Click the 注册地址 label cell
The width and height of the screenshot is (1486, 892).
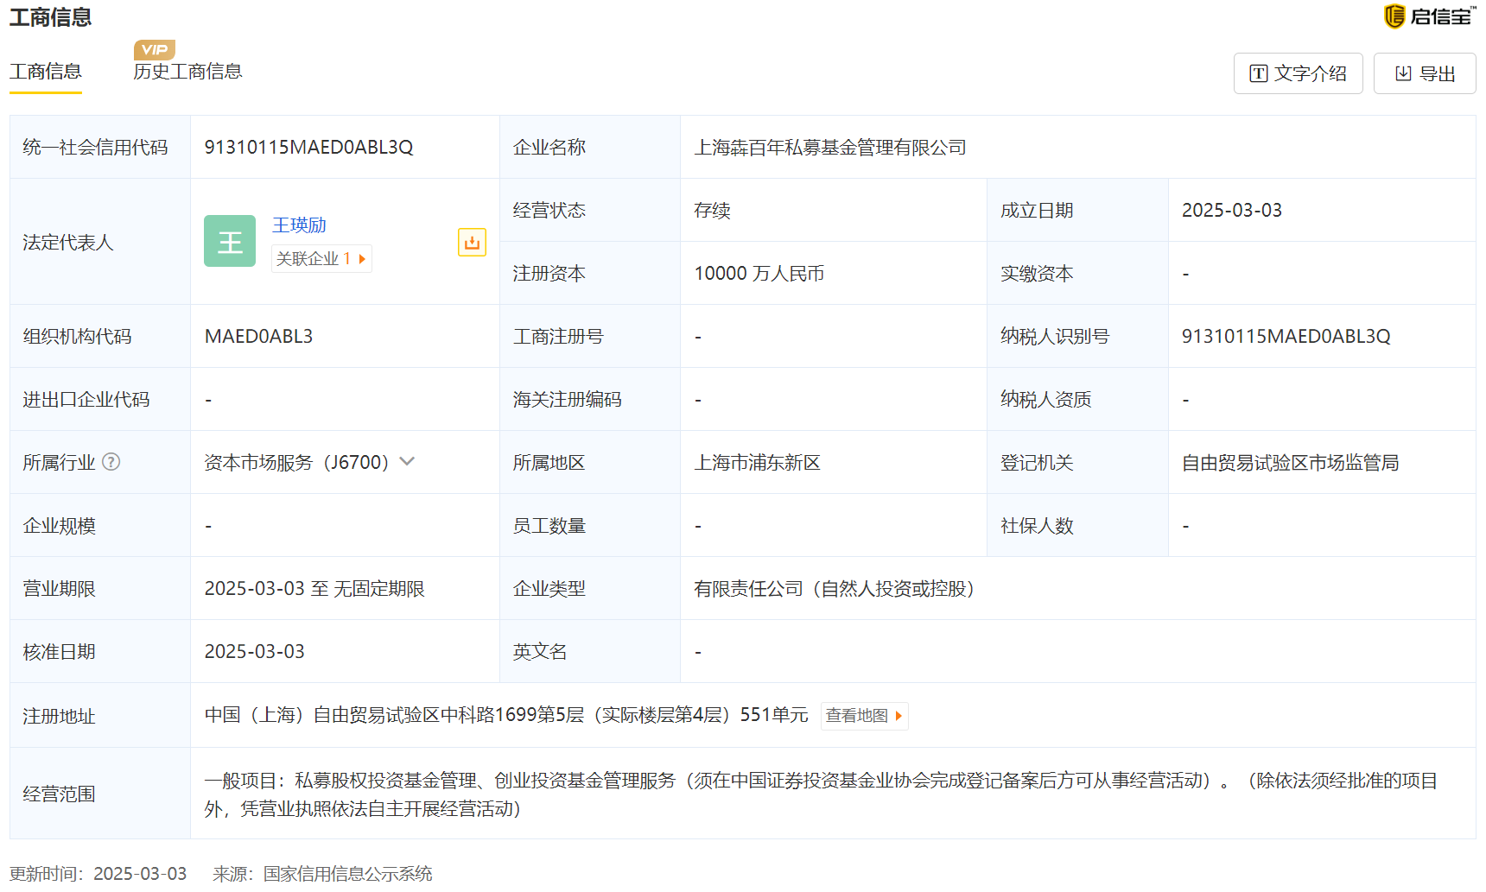pyautogui.click(x=100, y=716)
